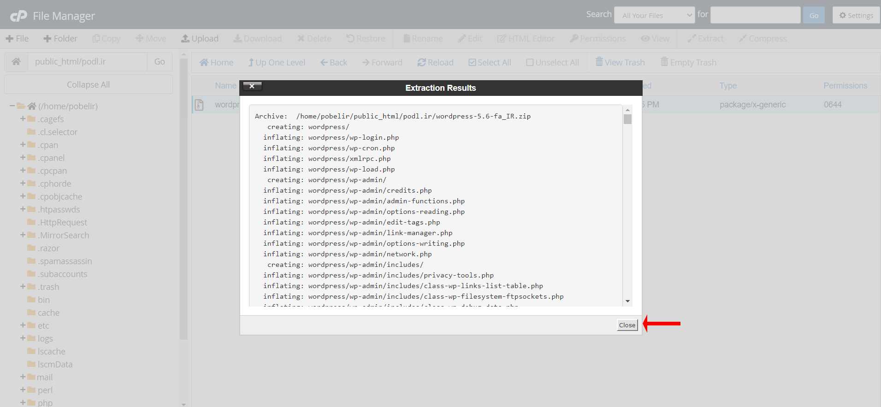Create a new Folder from toolbar
The width and height of the screenshot is (881, 407).
pos(60,39)
